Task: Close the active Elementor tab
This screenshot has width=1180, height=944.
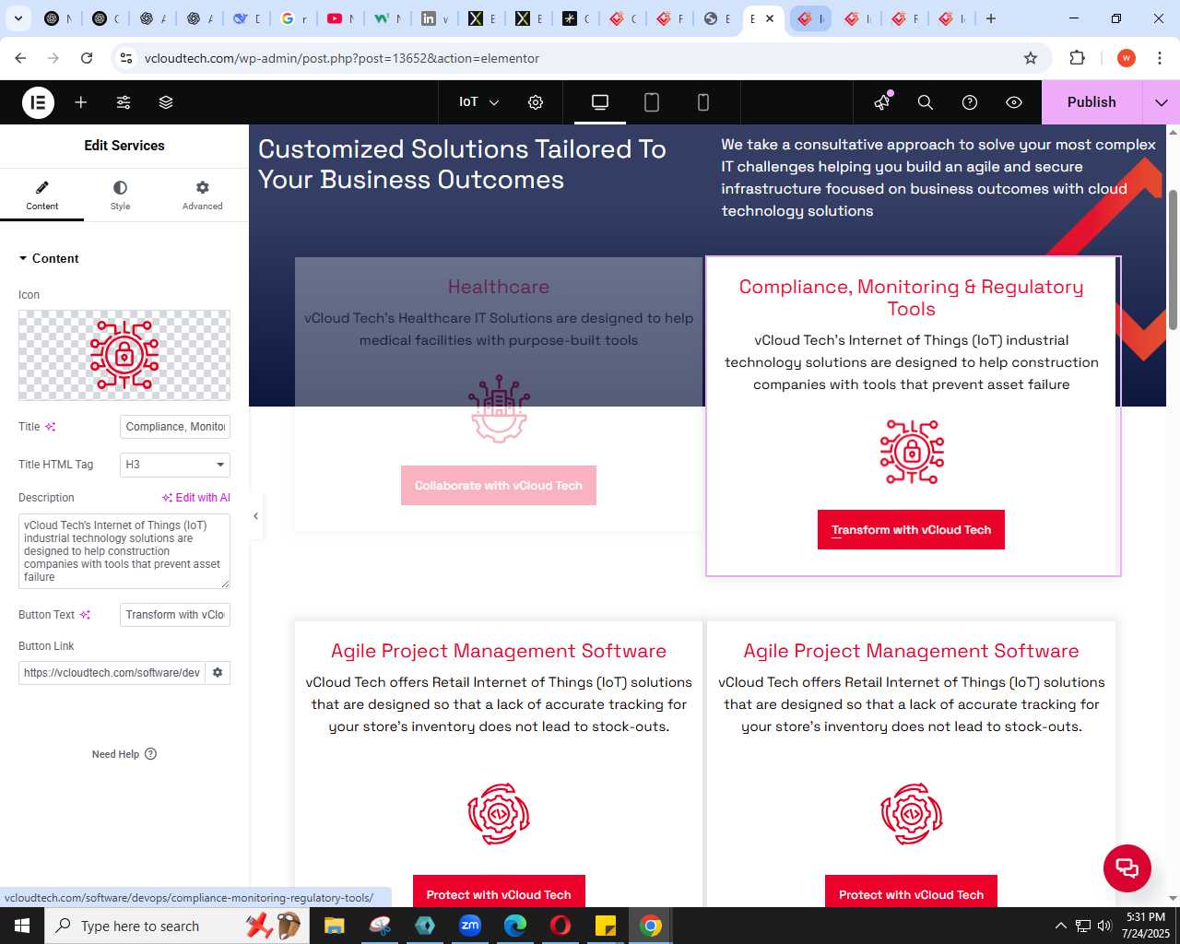Action: (770, 18)
